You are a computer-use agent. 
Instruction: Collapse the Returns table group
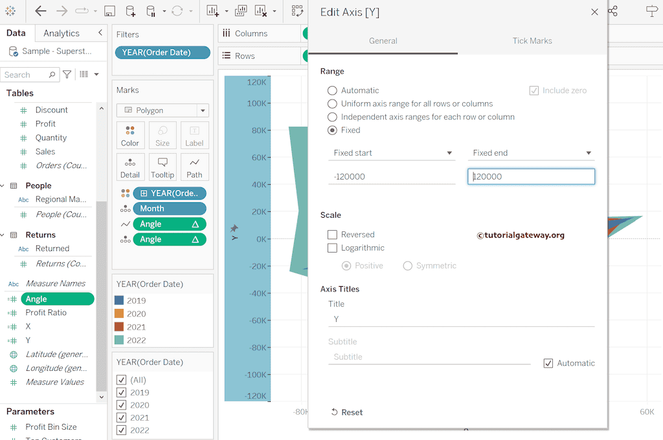pos(3,235)
